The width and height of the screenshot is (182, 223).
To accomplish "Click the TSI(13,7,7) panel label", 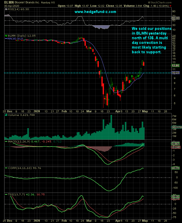I will [16, 195].
